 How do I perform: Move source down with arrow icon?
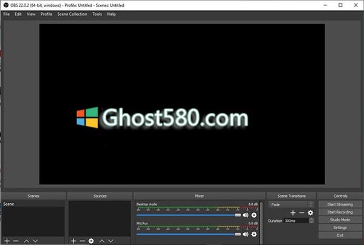[110, 241]
